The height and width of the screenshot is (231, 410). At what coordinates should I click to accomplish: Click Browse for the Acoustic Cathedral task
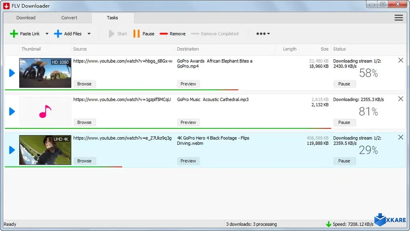[84, 122]
